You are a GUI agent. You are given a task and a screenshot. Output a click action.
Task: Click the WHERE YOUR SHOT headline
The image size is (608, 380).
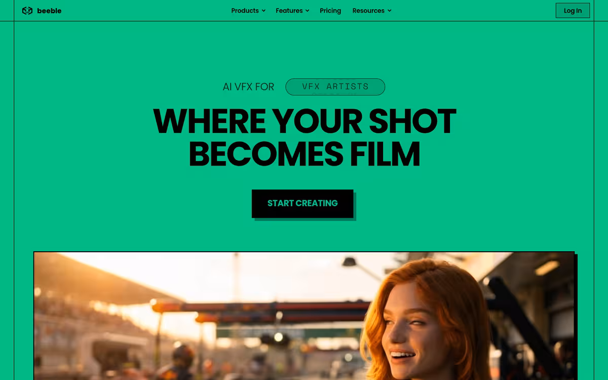pos(305,121)
